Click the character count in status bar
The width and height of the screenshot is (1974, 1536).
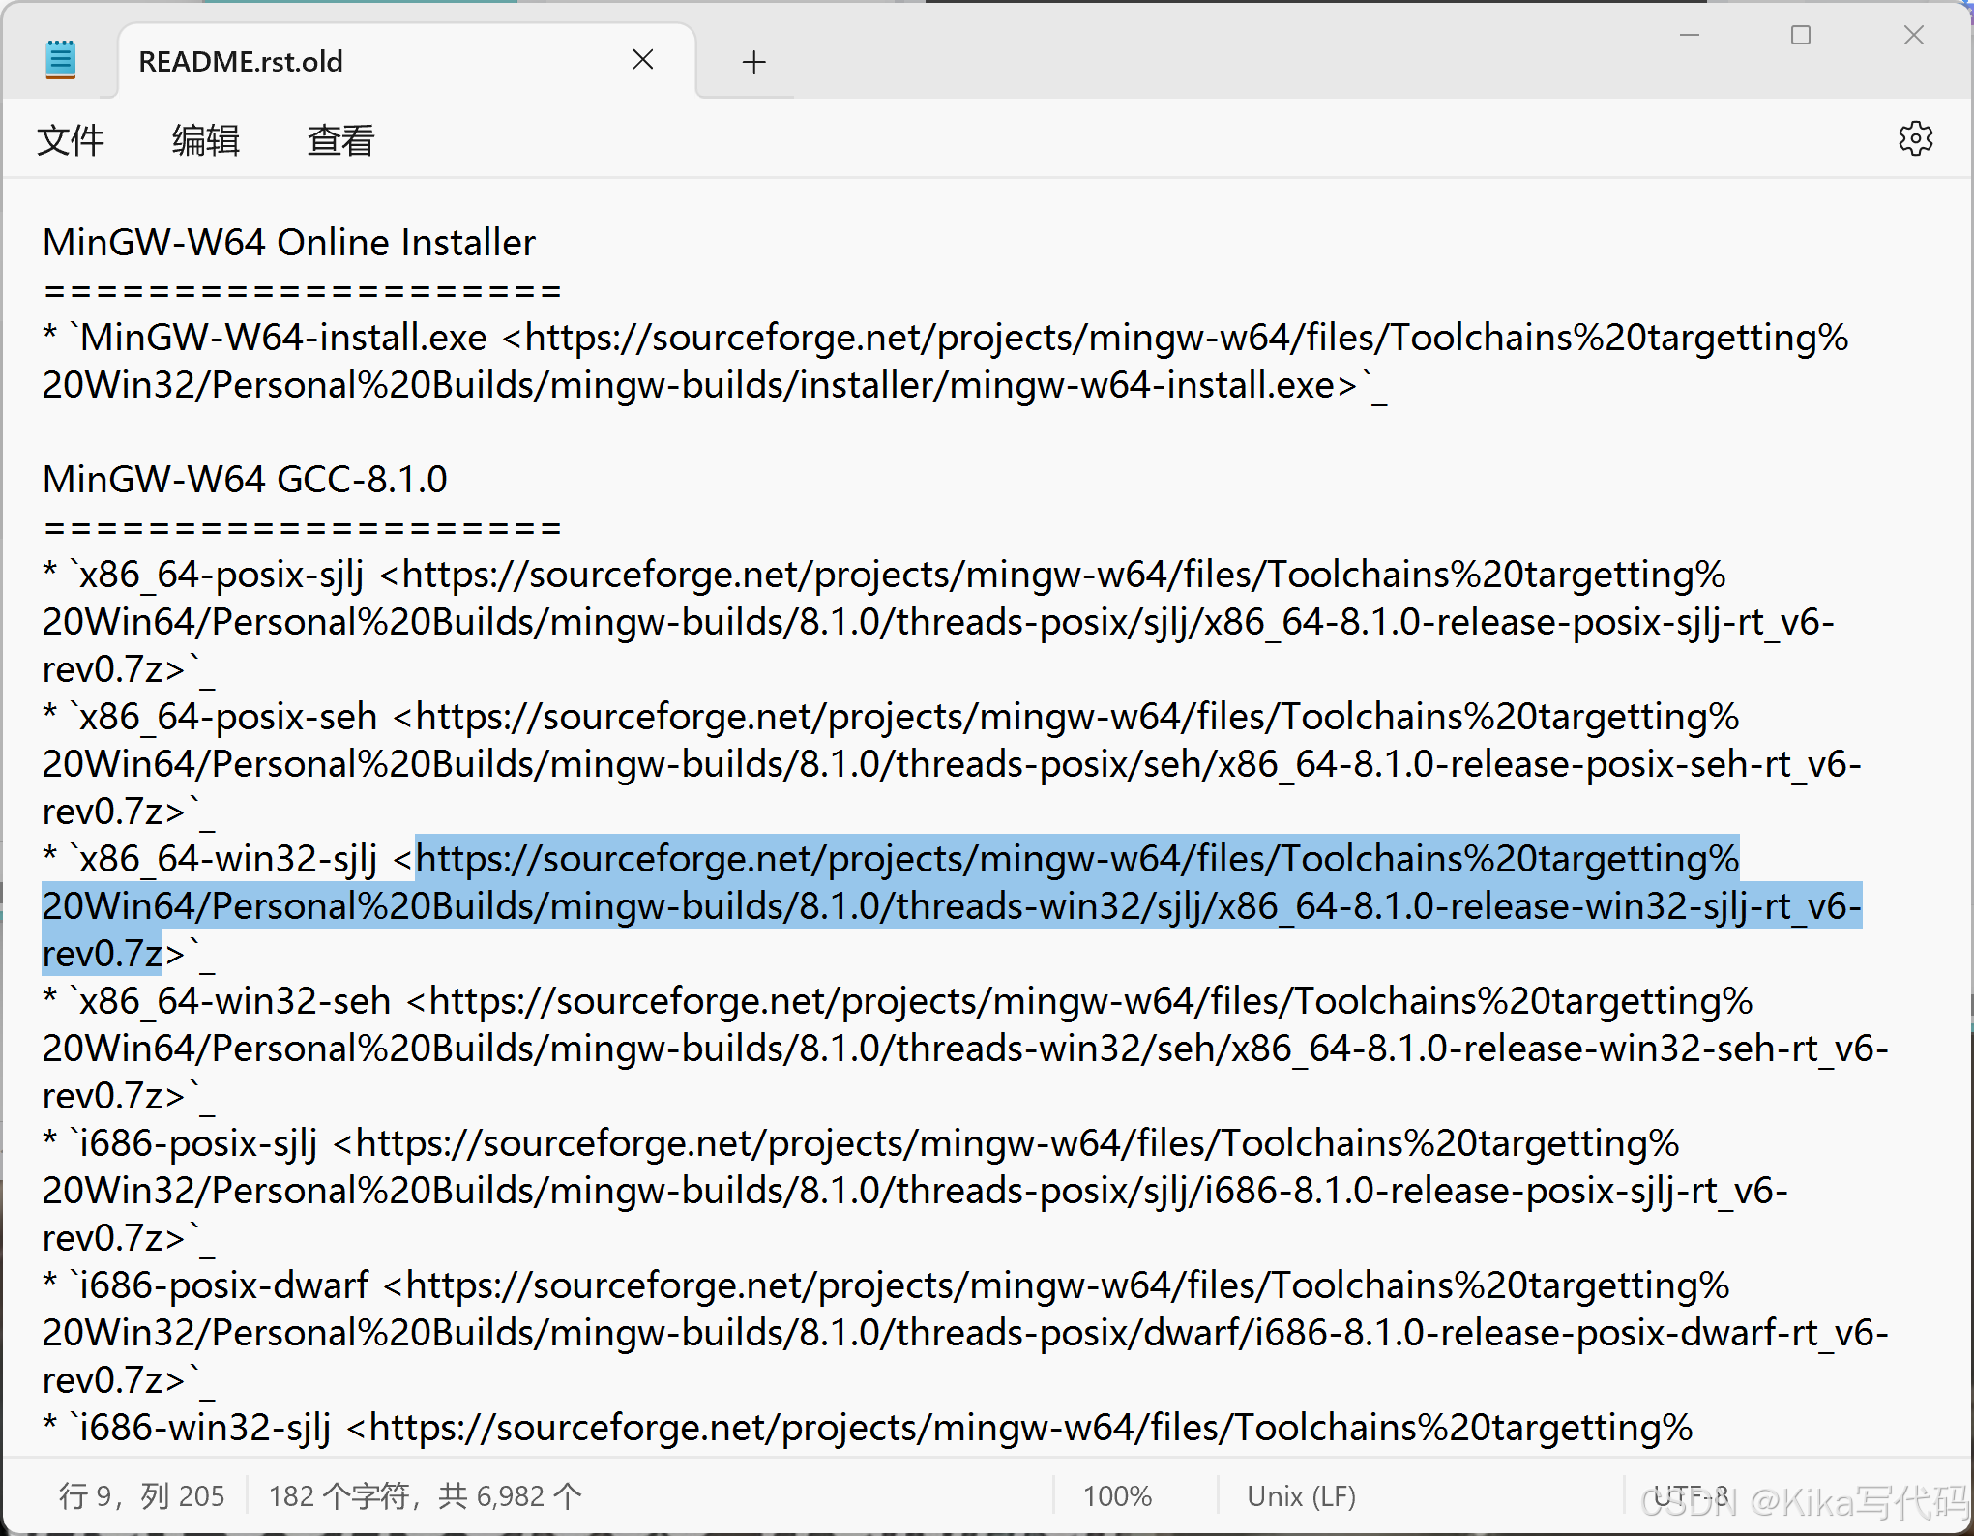click(x=426, y=1496)
